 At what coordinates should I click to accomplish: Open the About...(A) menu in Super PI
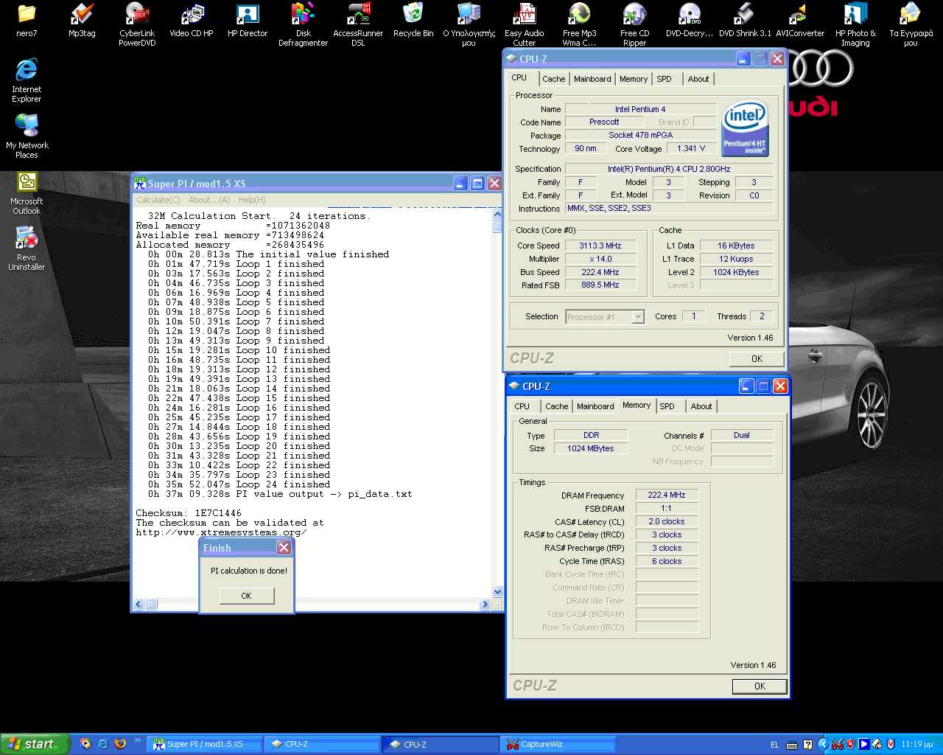[209, 200]
